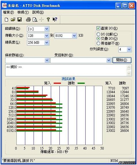Select the 兩者都不 radio button

click(98, 43)
